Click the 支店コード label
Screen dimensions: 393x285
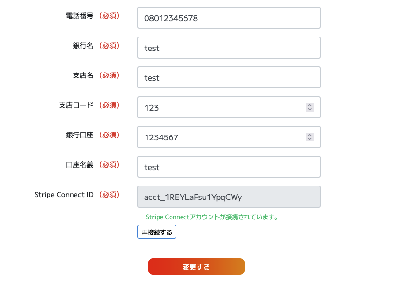(76, 105)
